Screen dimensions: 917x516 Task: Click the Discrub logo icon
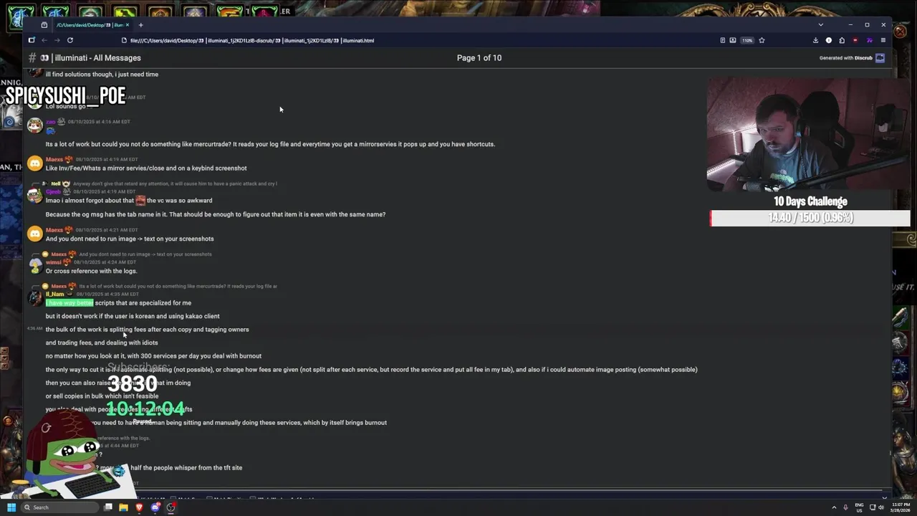(880, 58)
